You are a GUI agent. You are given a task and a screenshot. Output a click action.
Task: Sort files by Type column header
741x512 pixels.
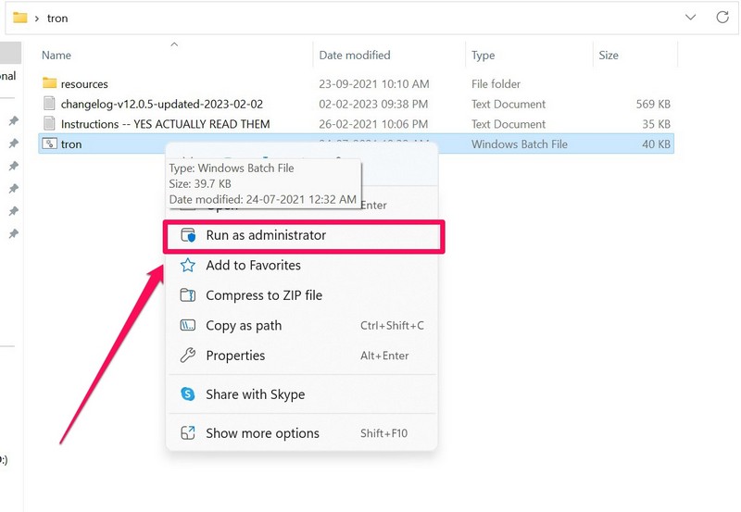pos(484,56)
